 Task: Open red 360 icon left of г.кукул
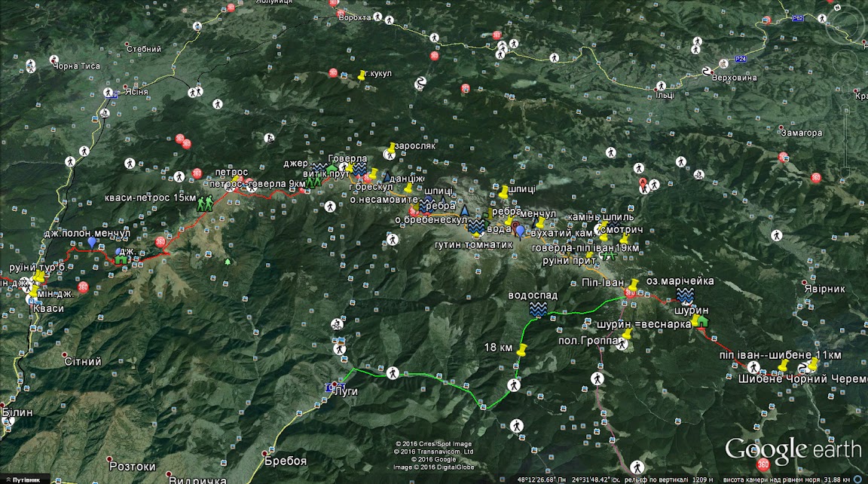(333, 72)
